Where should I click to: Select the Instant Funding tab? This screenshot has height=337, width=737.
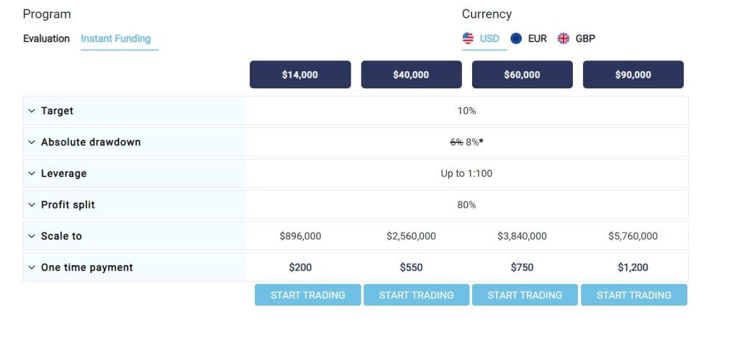[x=116, y=39]
